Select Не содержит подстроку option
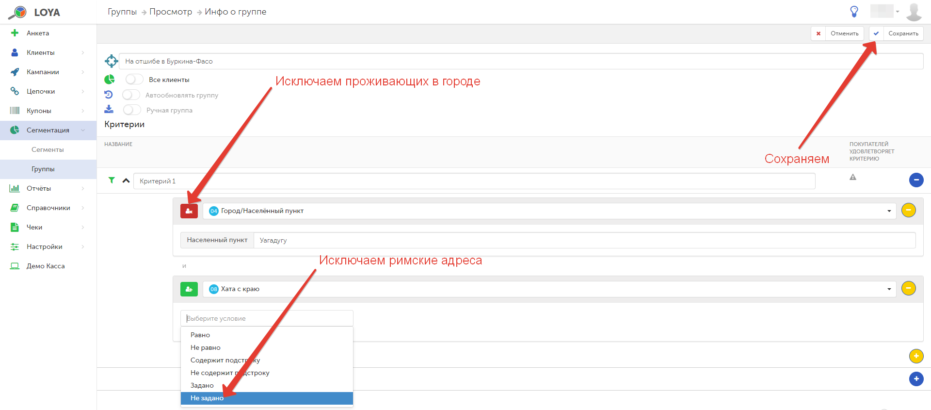931x410 pixels. coord(267,373)
